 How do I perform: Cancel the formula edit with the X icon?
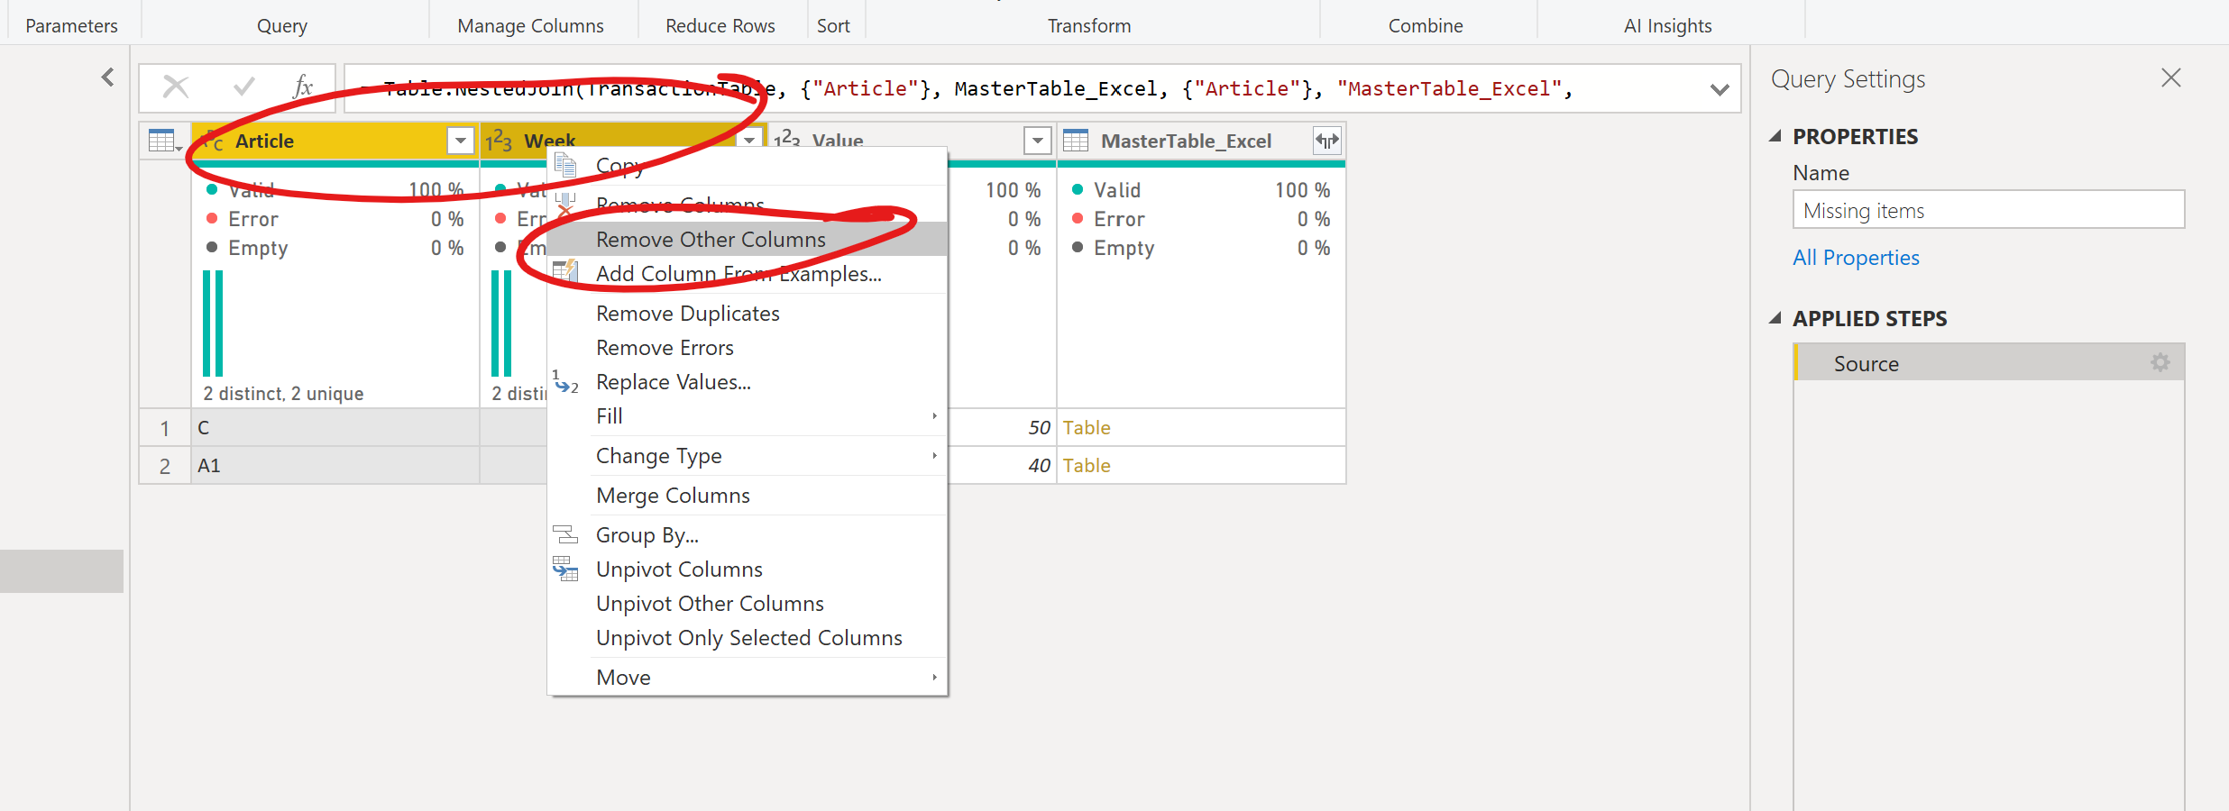(176, 87)
